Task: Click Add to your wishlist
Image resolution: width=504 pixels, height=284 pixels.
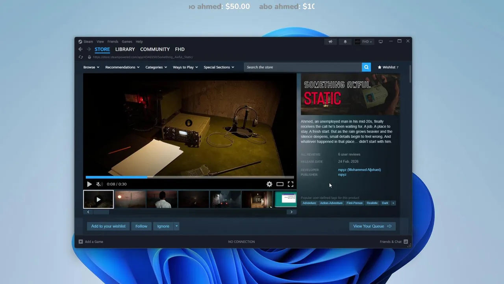Action: [x=108, y=226]
